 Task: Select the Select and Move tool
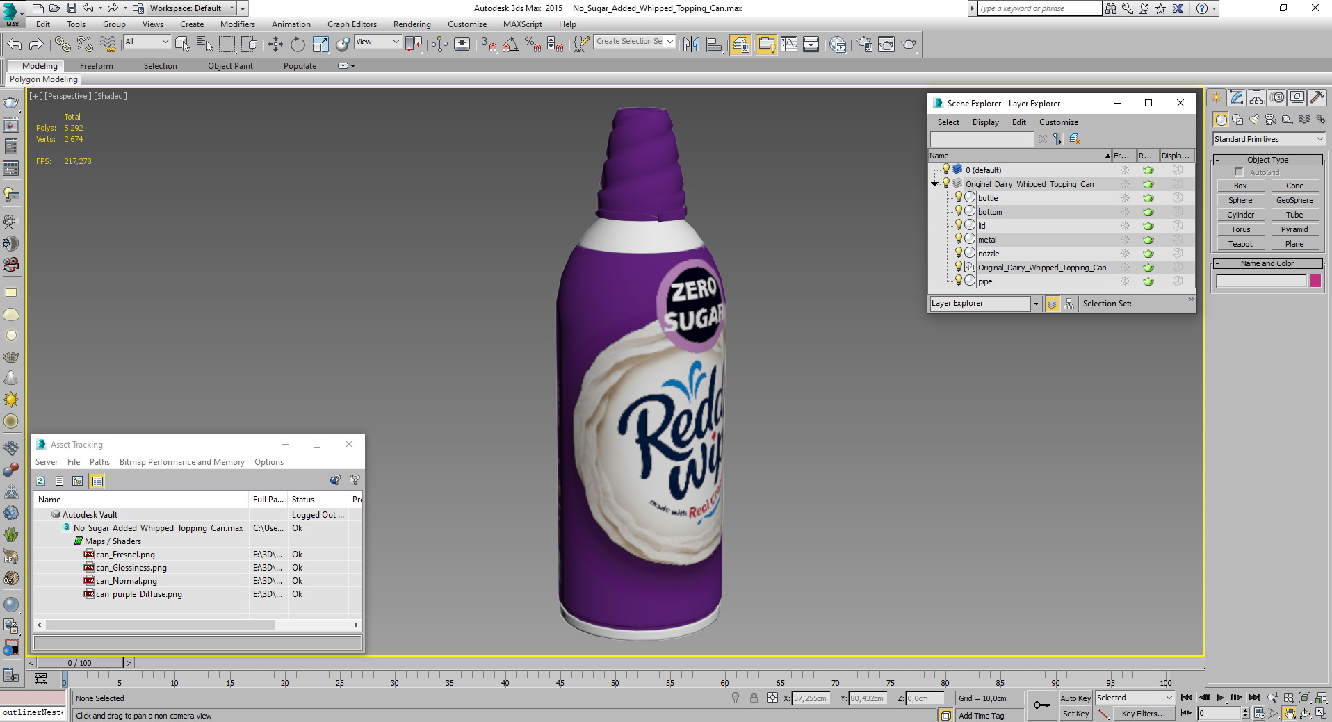275,44
